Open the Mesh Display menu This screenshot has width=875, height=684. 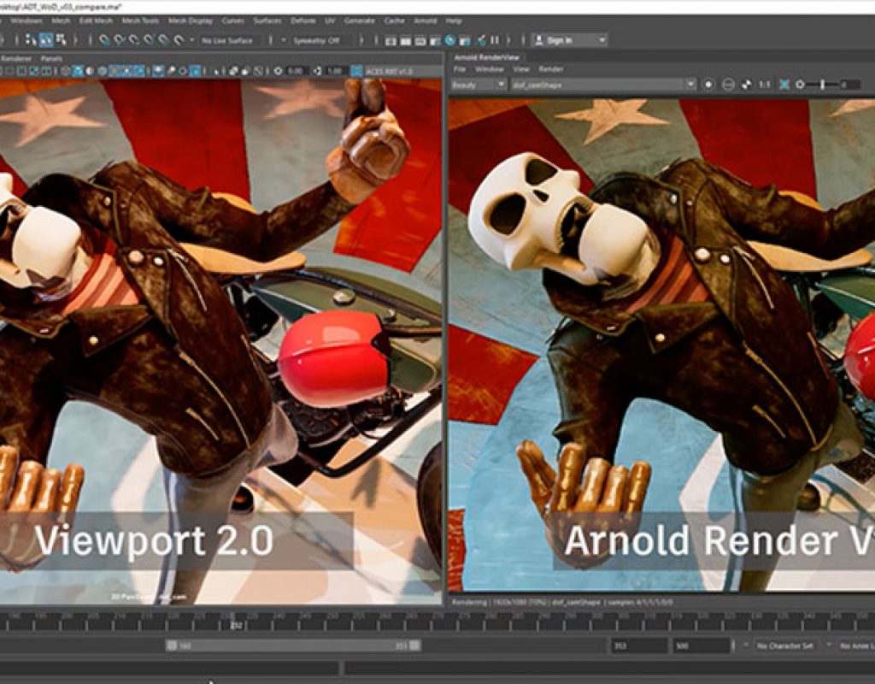(x=191, y=21)
